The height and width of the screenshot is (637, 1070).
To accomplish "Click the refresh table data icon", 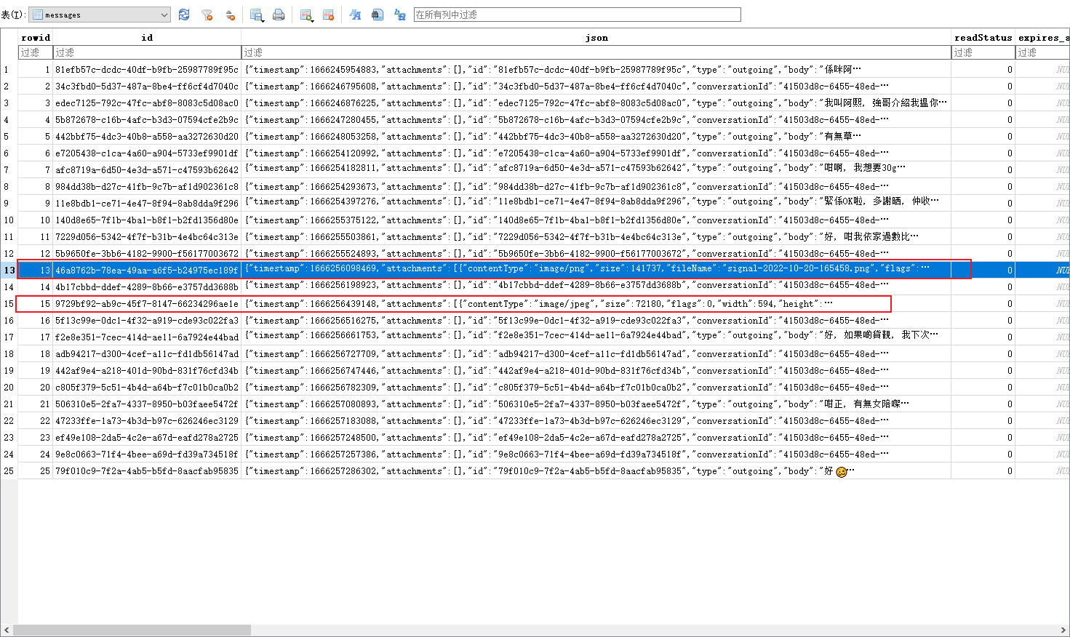I will tap(184, 15).
